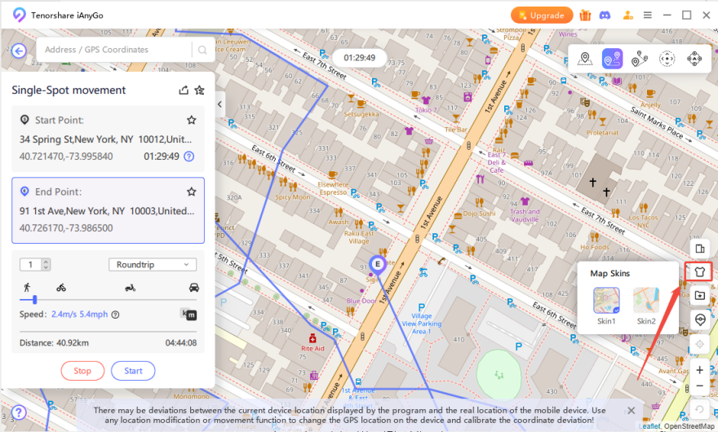Increase the loop count with the stepper

46,262
